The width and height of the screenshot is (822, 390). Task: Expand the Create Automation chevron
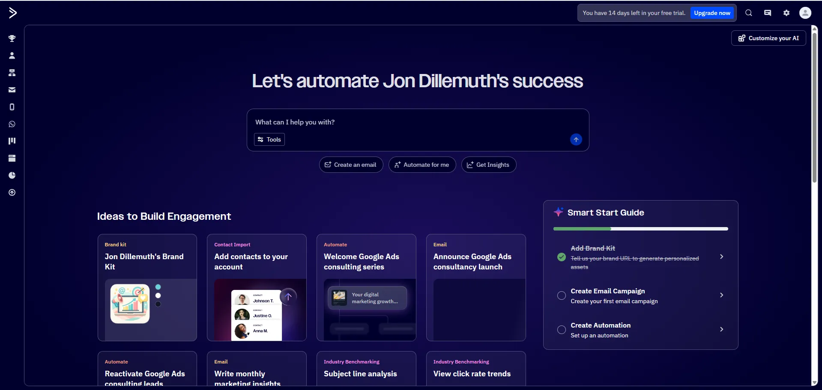click(721, 329)
